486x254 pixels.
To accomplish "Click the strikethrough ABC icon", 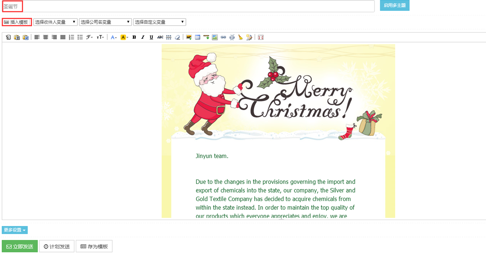I will (160, 37).
